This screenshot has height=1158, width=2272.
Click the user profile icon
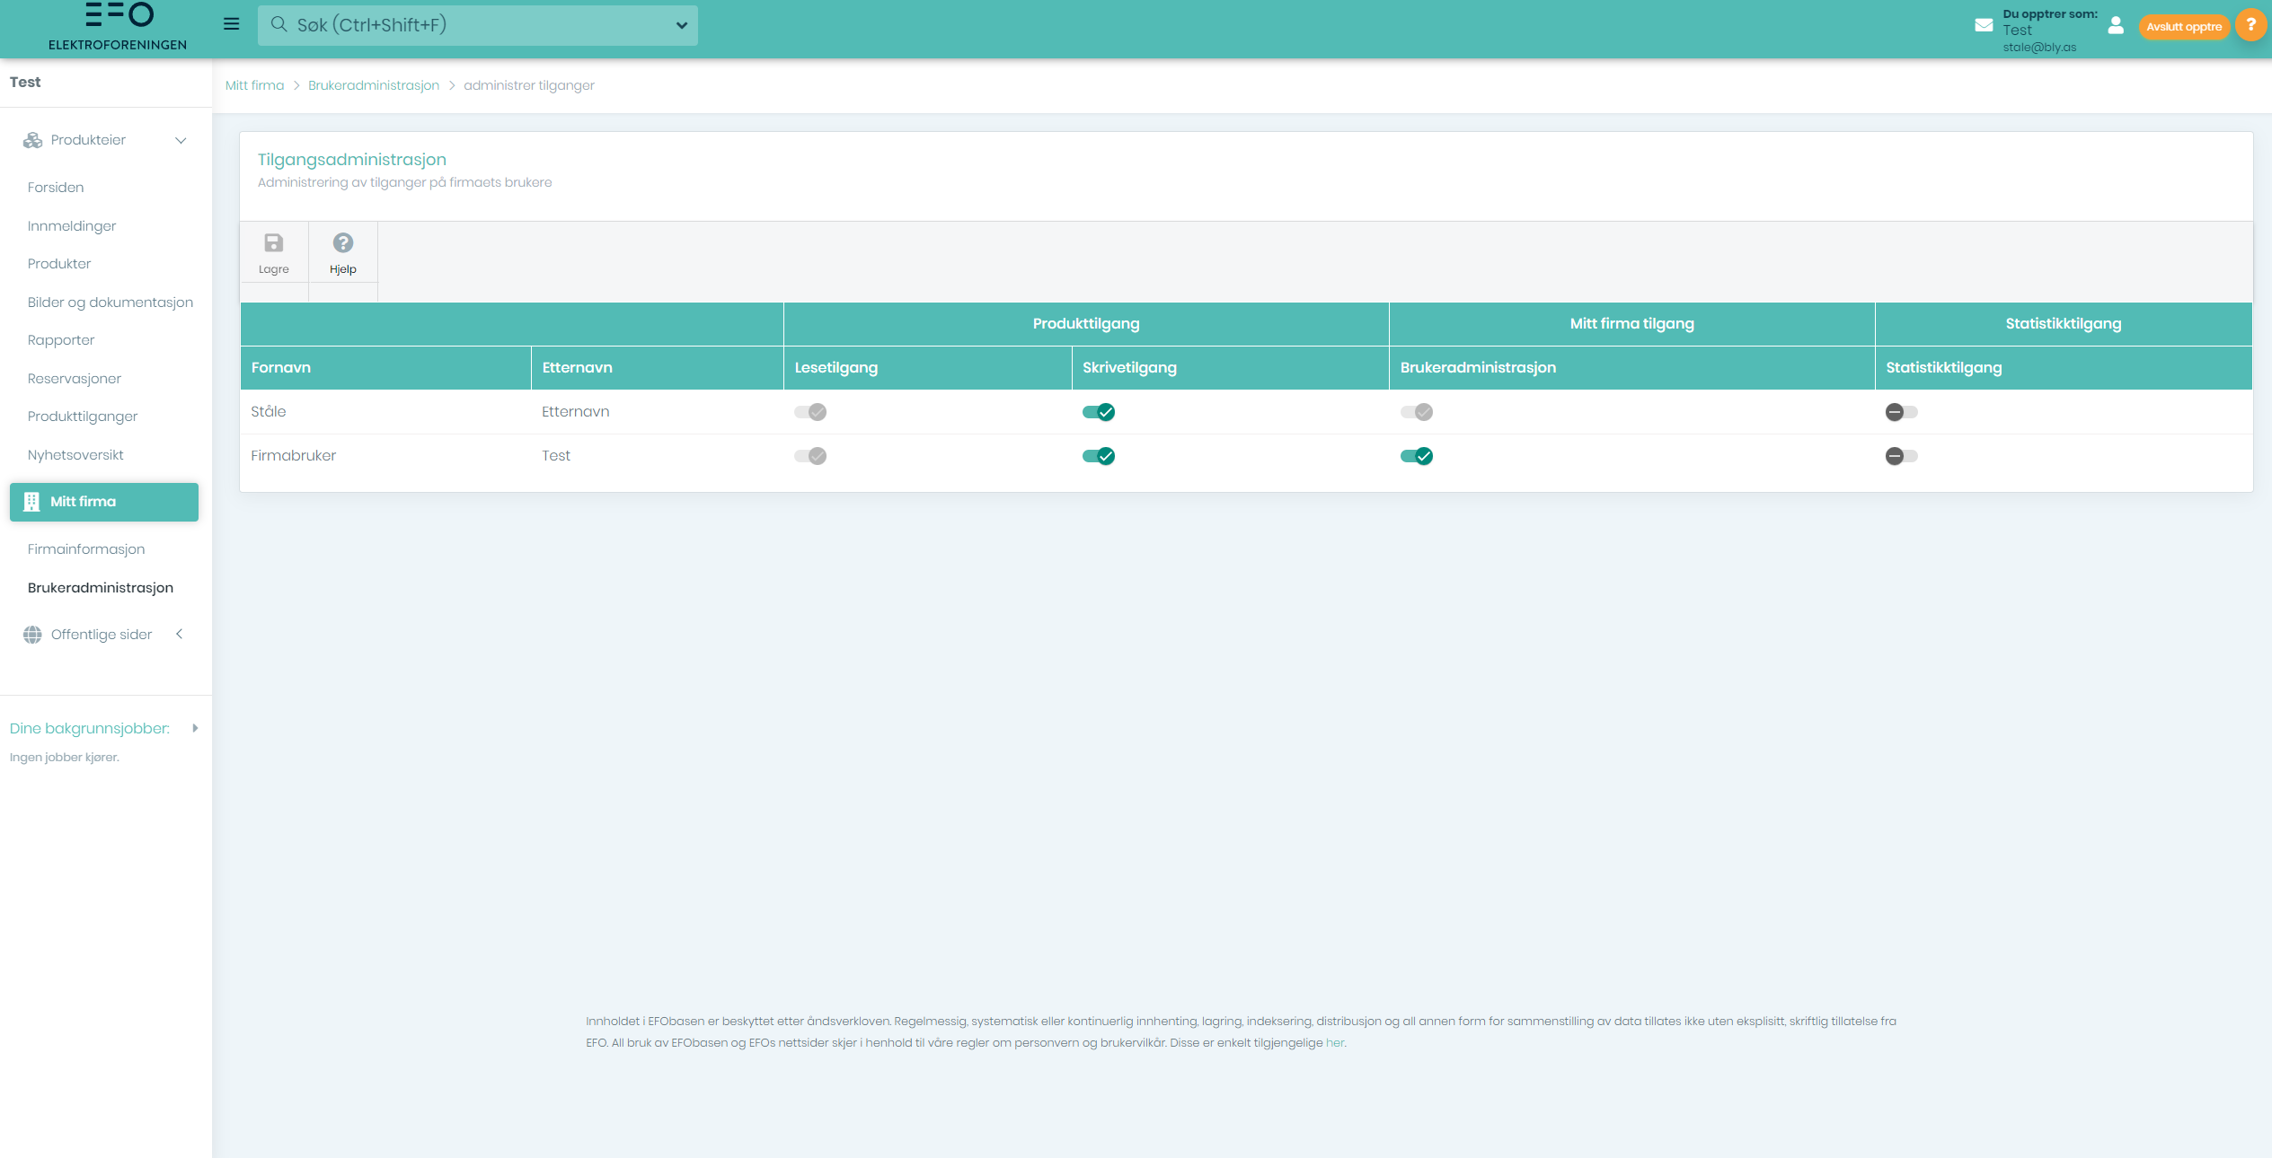[x=2116, y=26]
